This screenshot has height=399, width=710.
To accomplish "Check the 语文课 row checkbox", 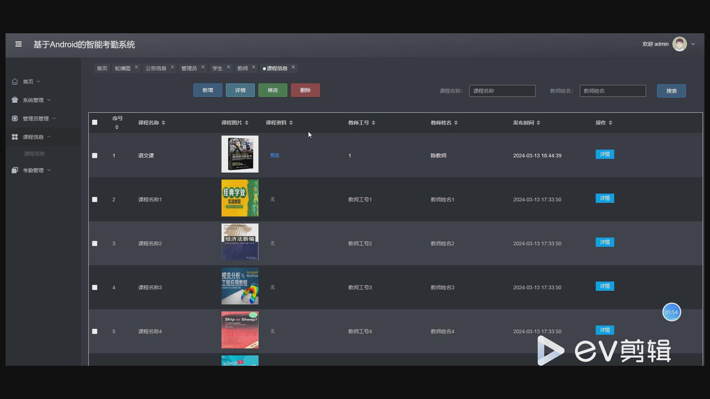I will 95,156.
